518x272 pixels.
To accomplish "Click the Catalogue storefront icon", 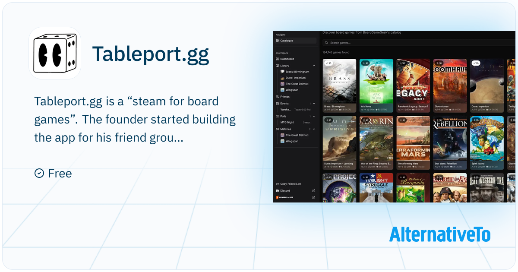I will [278, 41].
